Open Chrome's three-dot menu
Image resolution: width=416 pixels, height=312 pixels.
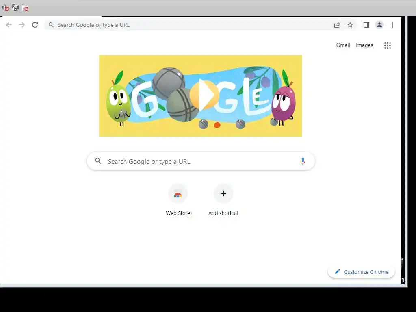393,25
